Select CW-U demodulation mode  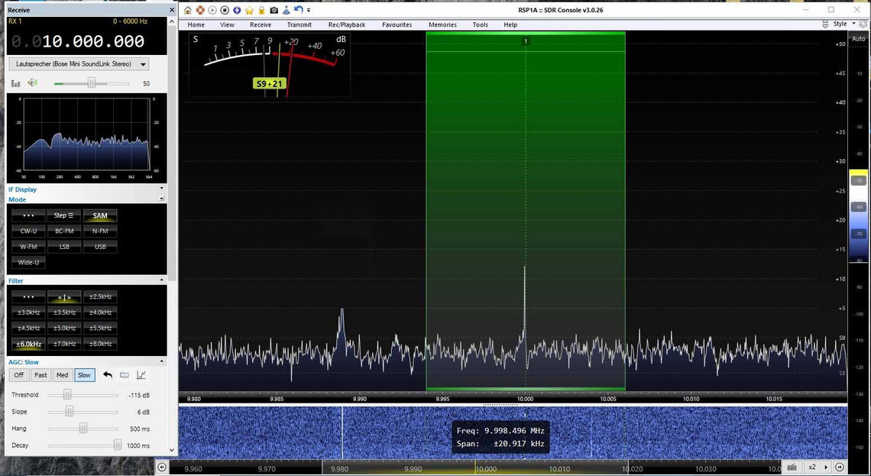tap(28, 231)
